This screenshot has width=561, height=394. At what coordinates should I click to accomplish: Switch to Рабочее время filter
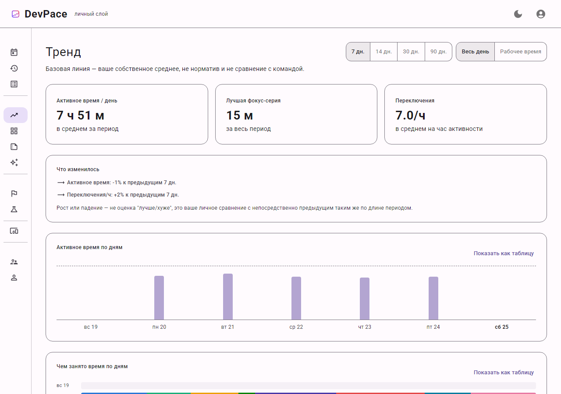click(x=521, y=52)
